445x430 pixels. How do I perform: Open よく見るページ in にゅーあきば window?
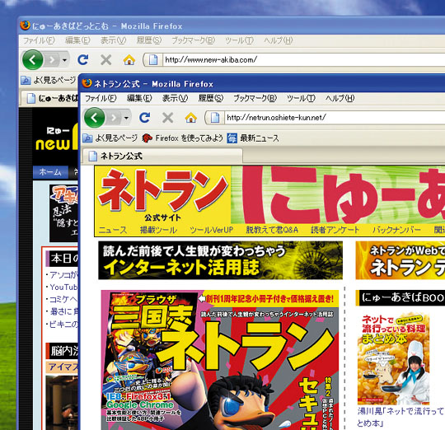pyautogui.click(x=49, y=80)
